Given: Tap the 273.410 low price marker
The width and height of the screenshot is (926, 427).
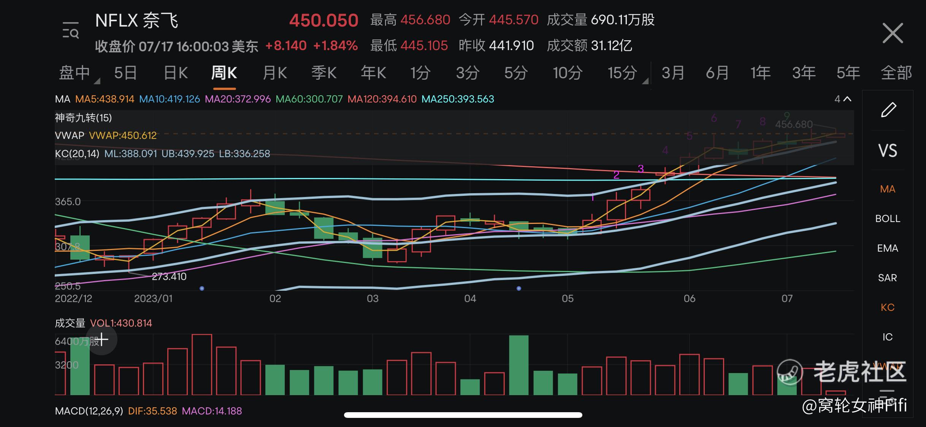Looking at the screenshot, I should pyautogui.click(x=169, y=277).
